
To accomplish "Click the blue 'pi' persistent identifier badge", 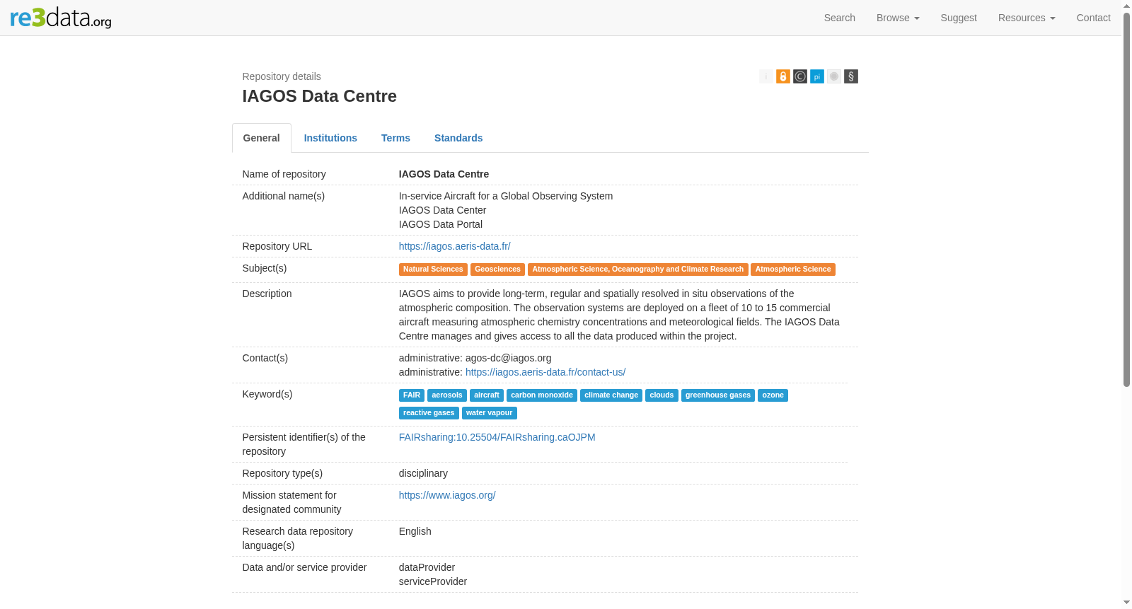I will (816, 76).
